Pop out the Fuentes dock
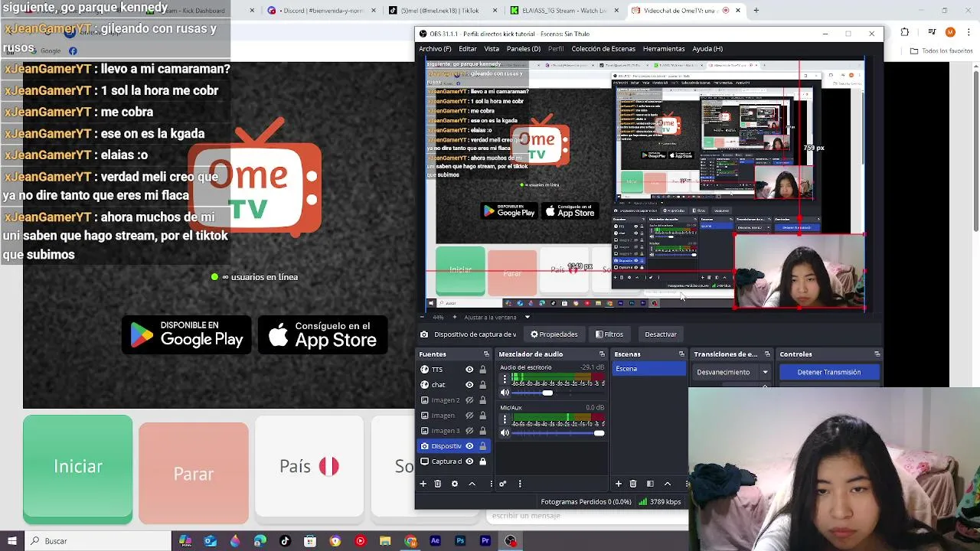Viewport: 980px width, 551px height. pyautogui.click(x=486, y=354)
